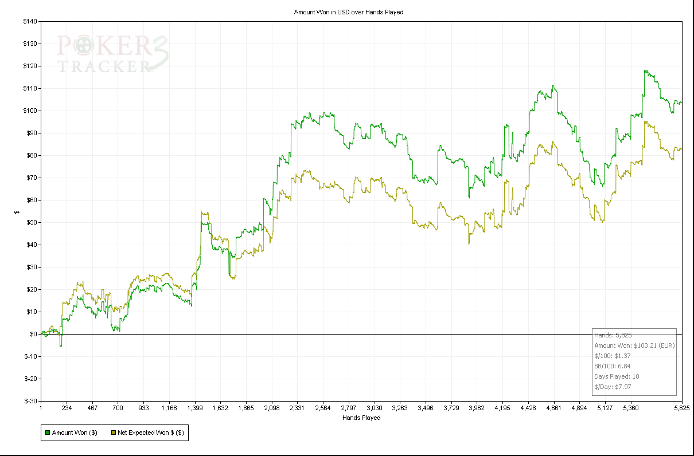Click the 3,263 x-axis tick label
The image size is (694, 456).
400,408
